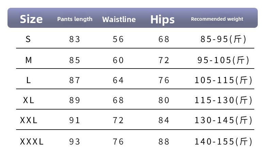This screenshot has height=153, width=269.
Task: Click waistline value 60 for M
Action: [118, 60]
